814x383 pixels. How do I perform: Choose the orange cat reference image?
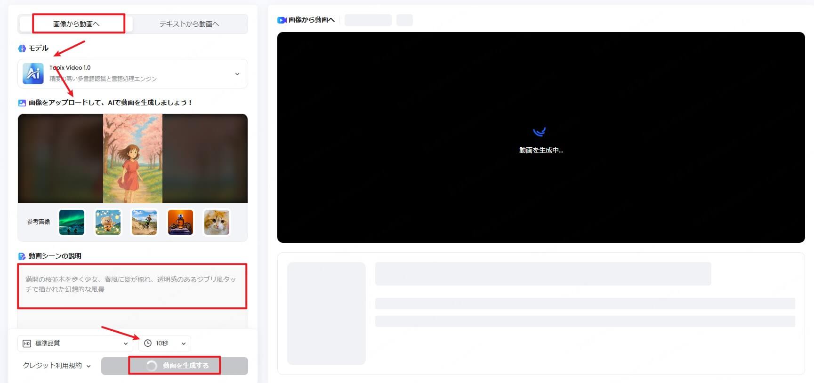[217, 222]
